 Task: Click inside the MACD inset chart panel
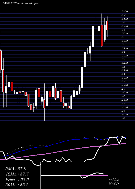[x=74, y=175]
